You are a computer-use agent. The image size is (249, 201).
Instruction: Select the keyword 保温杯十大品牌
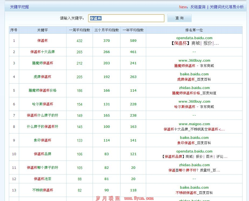click(42, 51)
